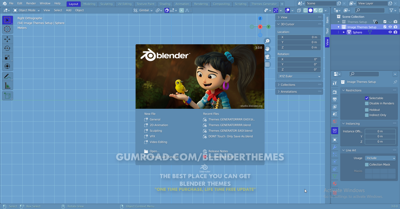Open the Themes Generator workspace tab

click(x=264, y=4)
